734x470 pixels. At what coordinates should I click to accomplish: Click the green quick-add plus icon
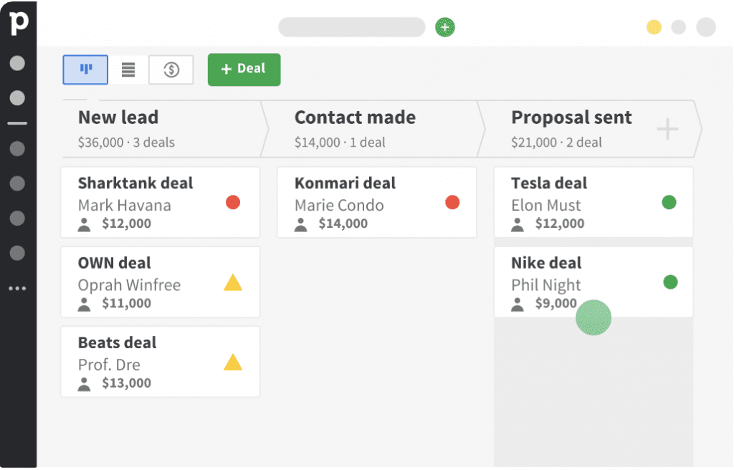tap(445, 27)
